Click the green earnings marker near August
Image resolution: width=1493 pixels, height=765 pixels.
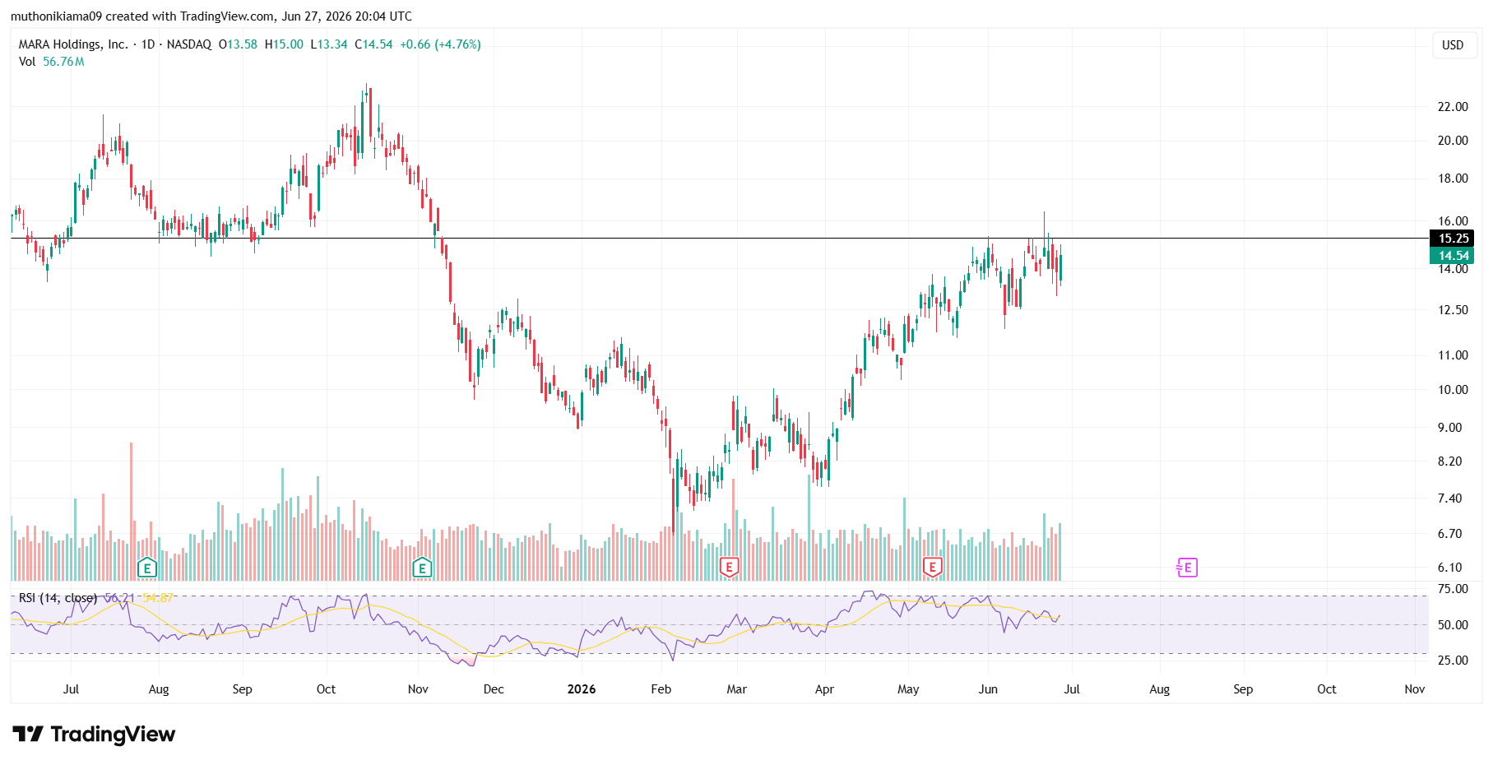[x=146, y=568]
